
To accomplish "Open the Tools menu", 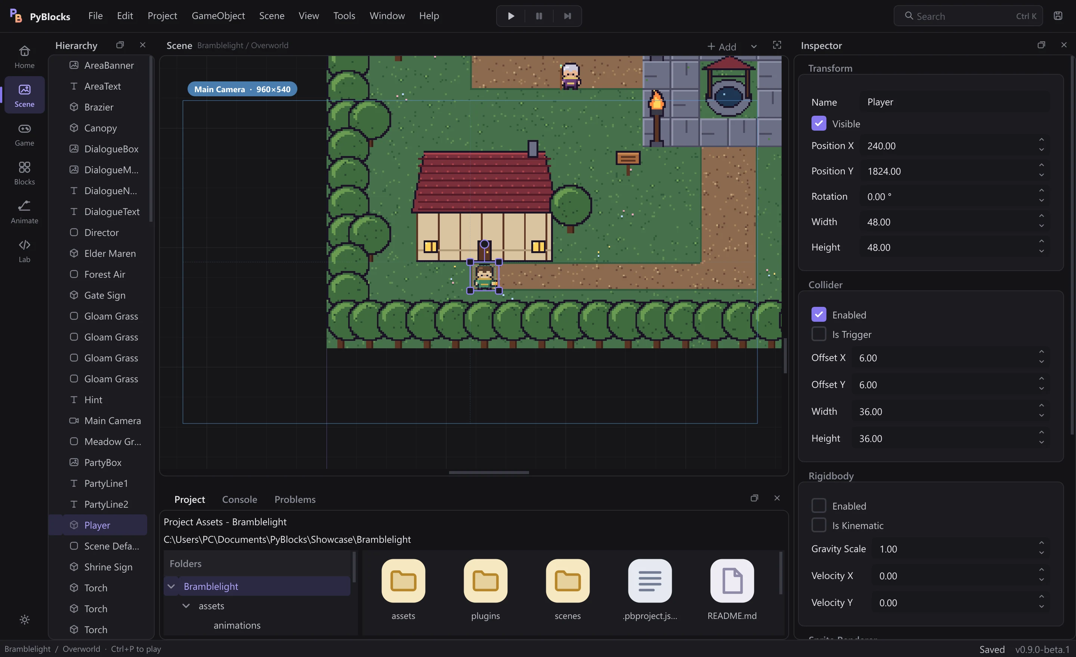I will click(344, 16).
